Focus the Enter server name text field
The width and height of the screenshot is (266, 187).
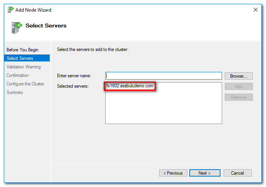[163, 76]
